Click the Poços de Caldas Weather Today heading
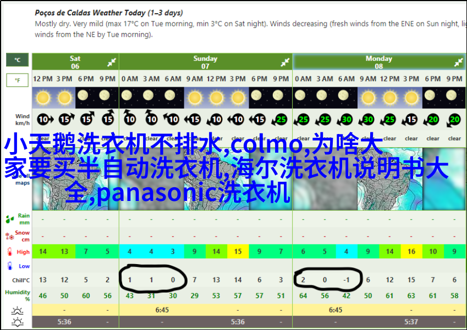The height and width of the screenshot is (330, 467). coord(109,13)
